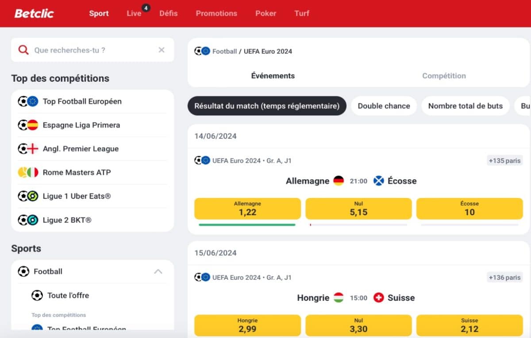Switch to Poker
The width and height of the screenshot is (531, 338).
pos(265,13)
